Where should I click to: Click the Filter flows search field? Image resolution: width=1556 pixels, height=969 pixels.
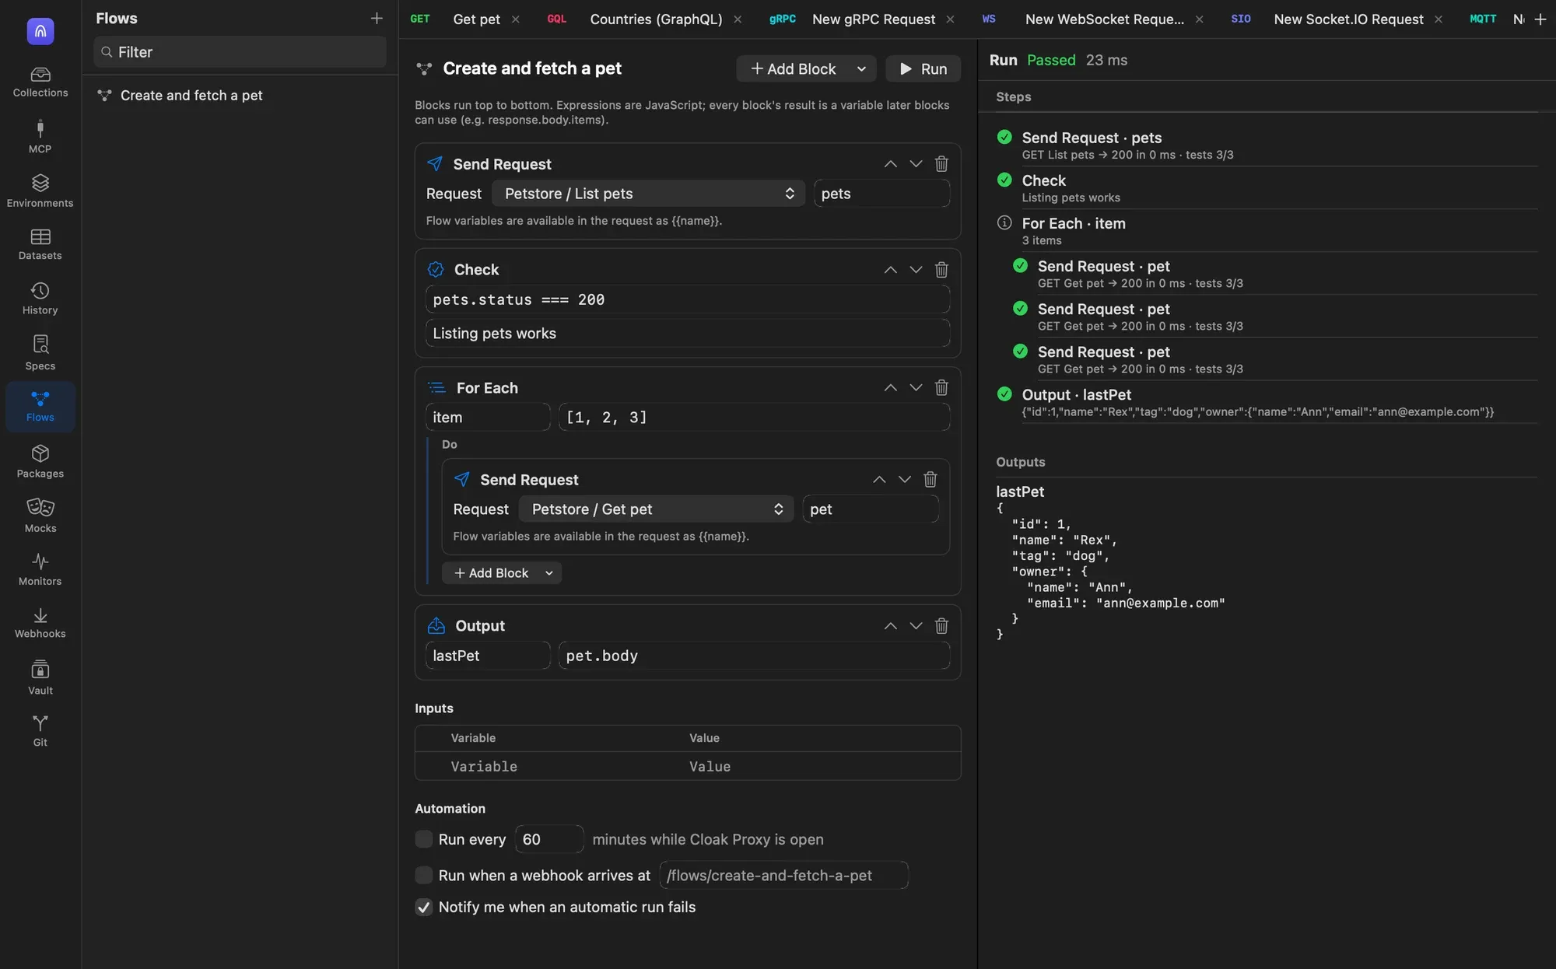pyautogui.click(x=240, y=52)
